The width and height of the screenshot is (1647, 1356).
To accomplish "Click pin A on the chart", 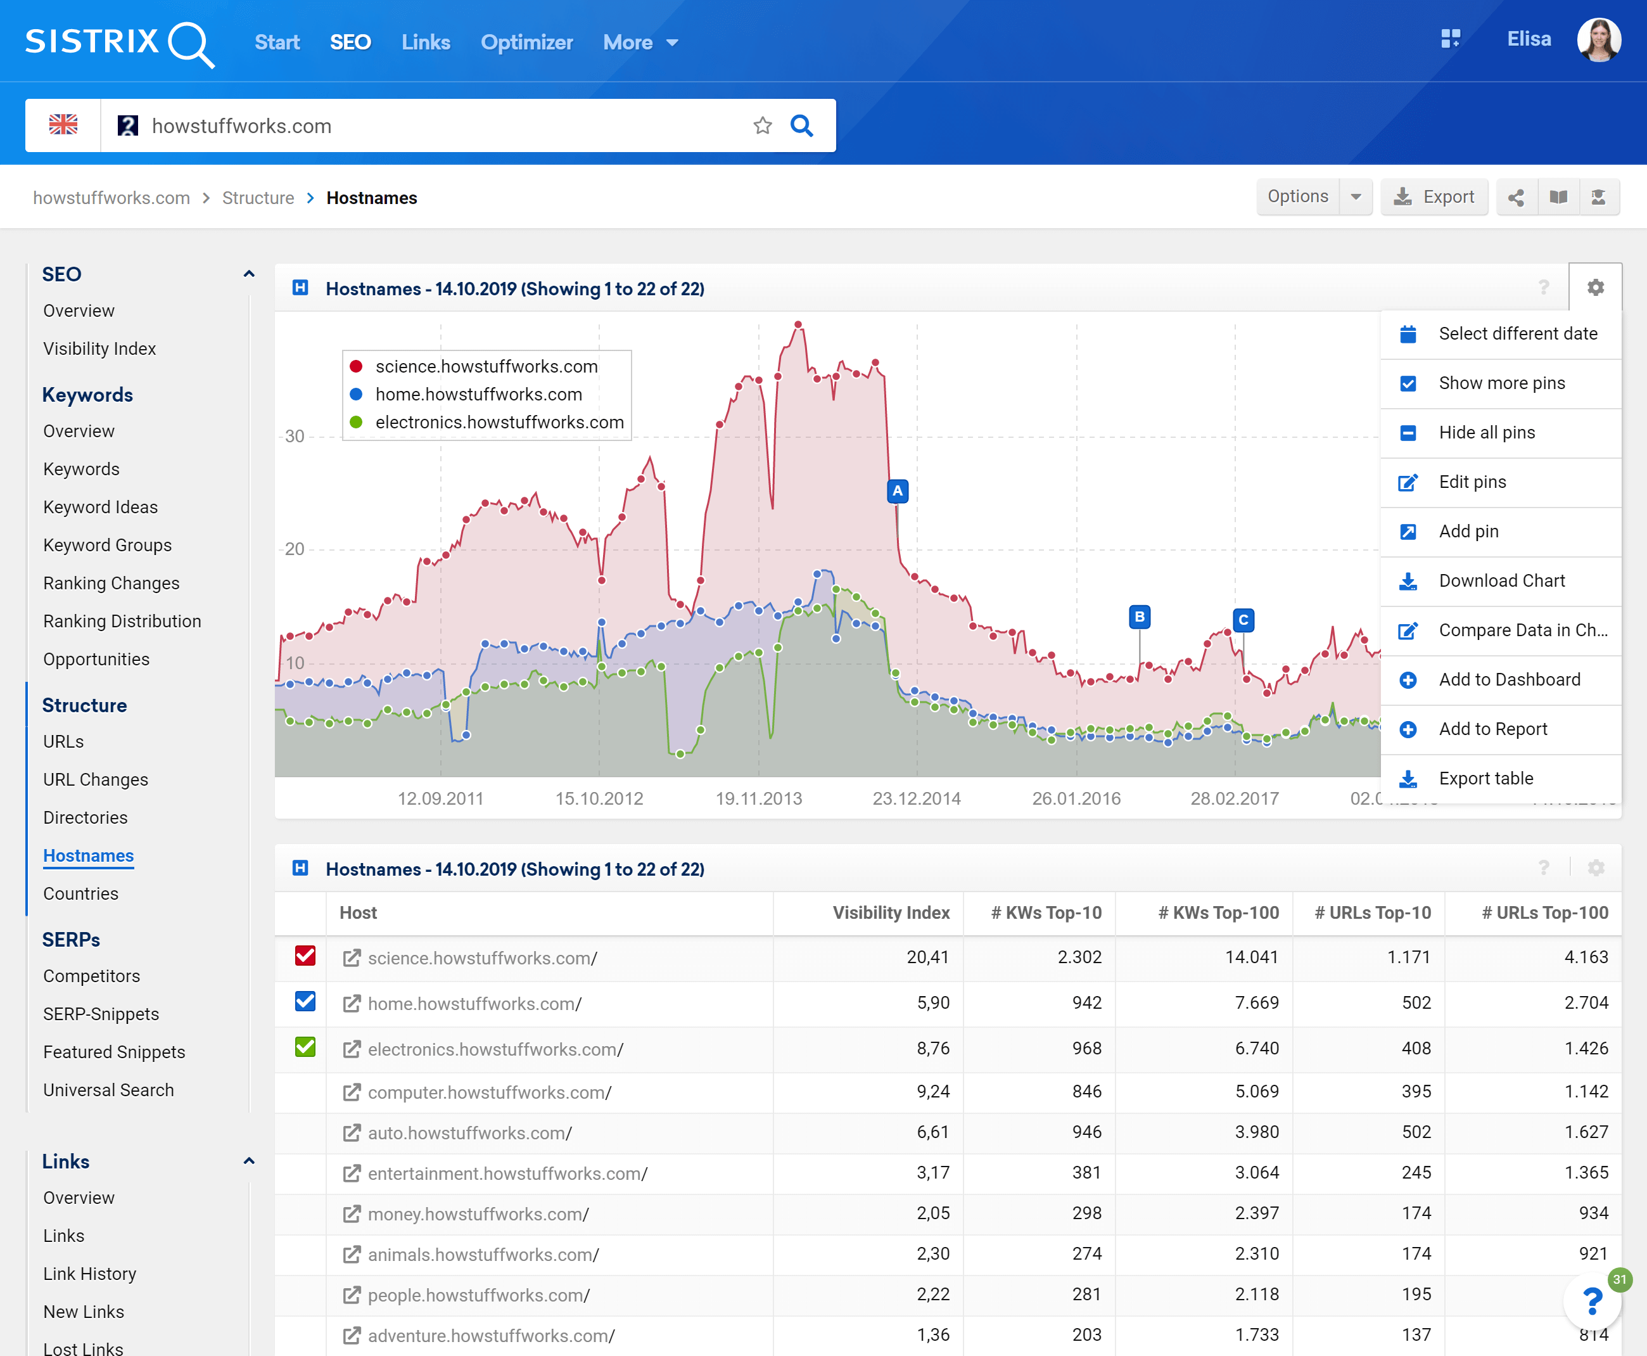I will pos(898,491).
